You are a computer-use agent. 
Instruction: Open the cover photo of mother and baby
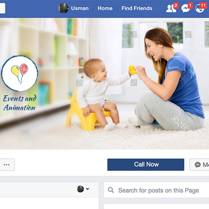[104, 84]
